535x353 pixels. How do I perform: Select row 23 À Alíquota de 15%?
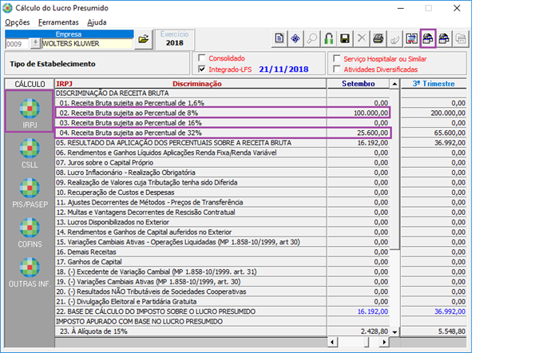190,331
